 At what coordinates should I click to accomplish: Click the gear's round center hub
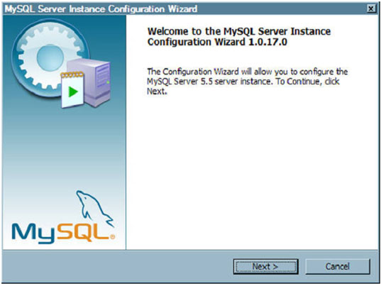[50, 58]
